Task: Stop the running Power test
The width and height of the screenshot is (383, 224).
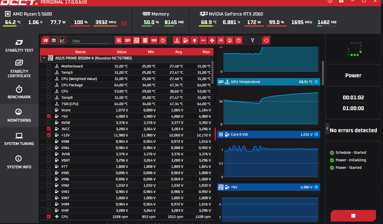Action: pos(353,216)
